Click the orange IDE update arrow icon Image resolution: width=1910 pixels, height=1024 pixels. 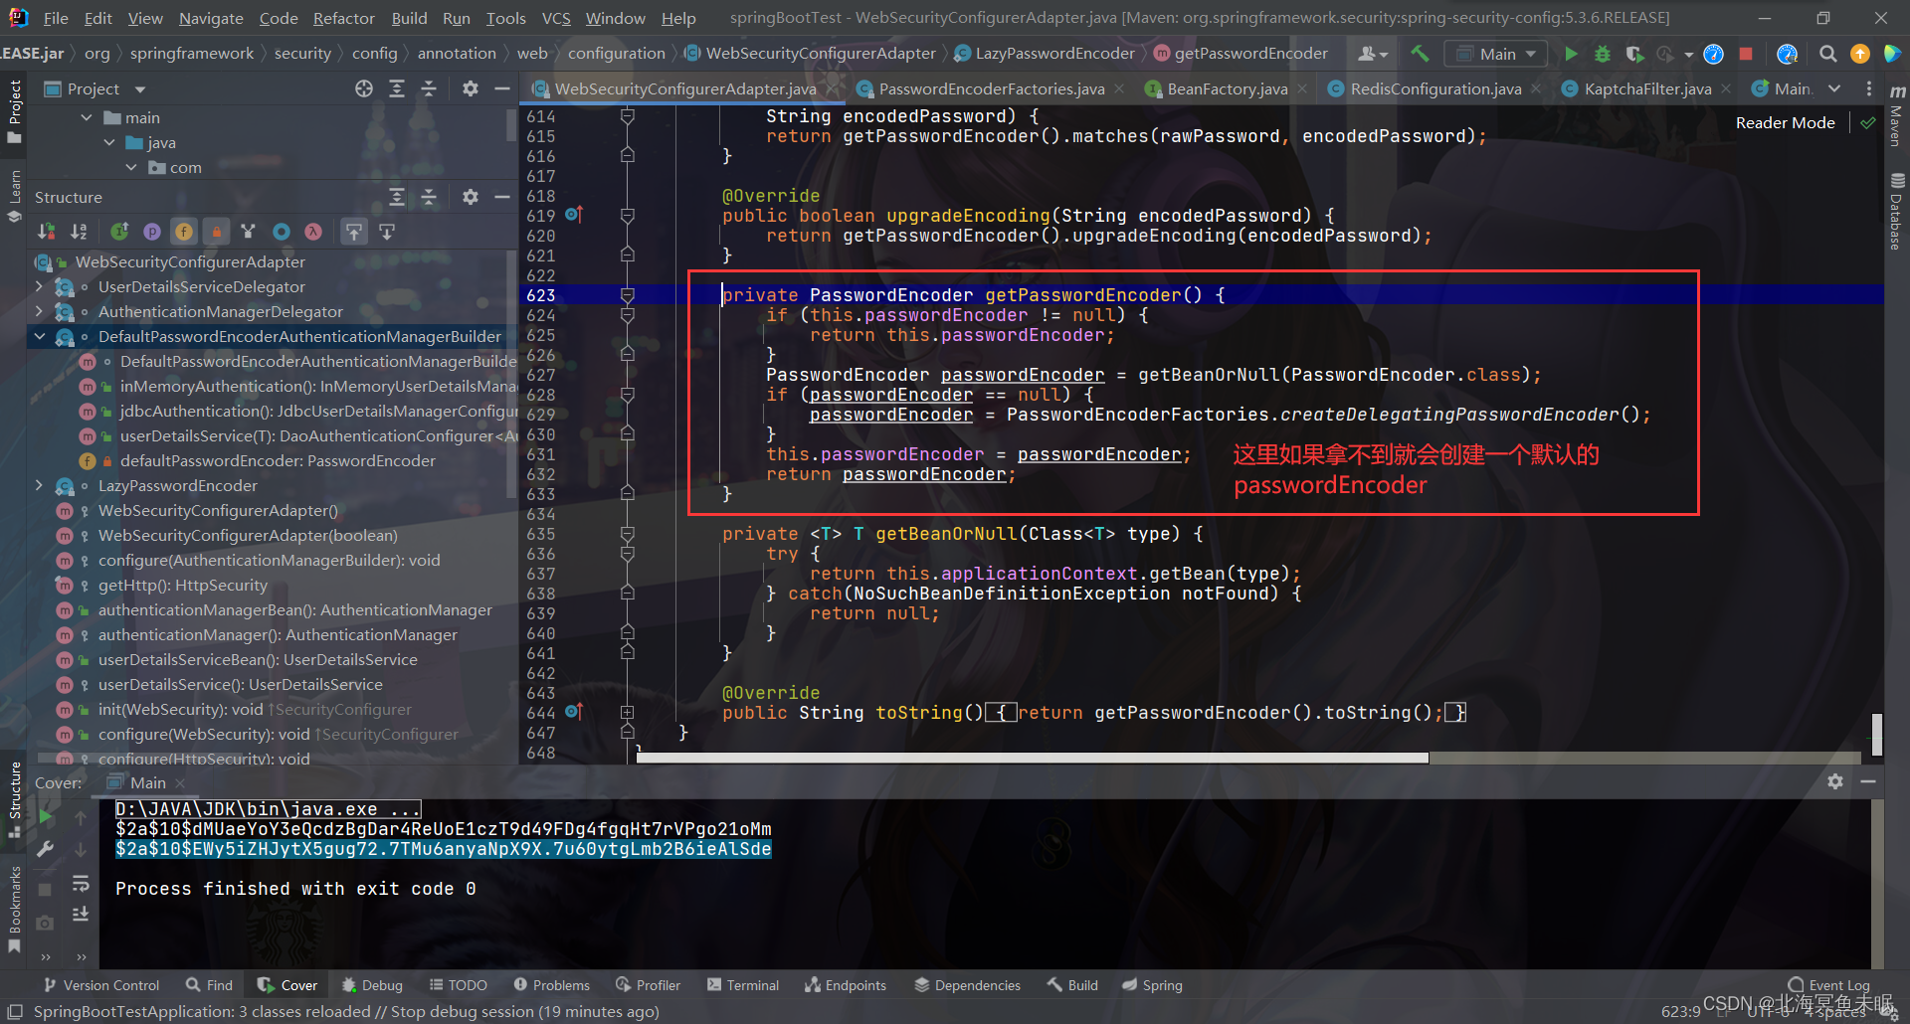click(1859, 54)
